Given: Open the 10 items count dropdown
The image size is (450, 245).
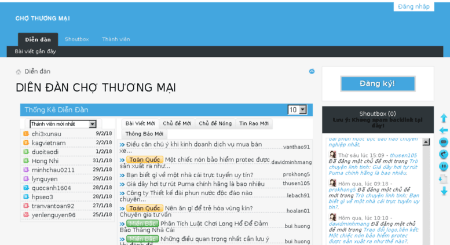Looking at the screenshot, I should tap(297, 110).
